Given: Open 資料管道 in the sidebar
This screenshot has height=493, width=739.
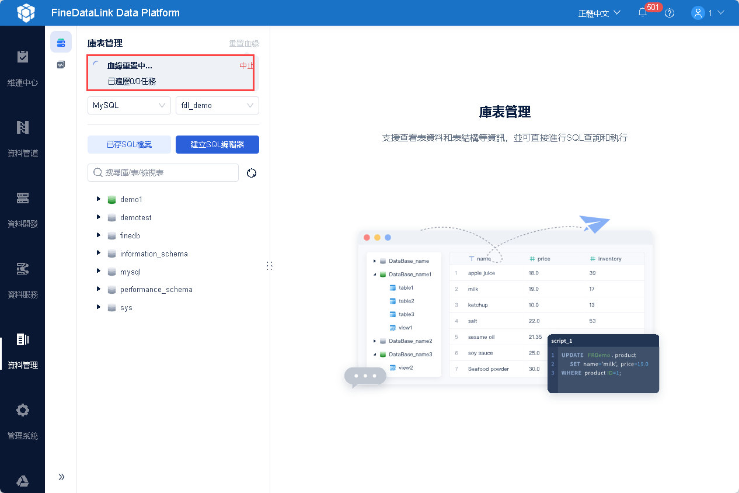Looking at the screenshot, I should (x=23, y=139).
